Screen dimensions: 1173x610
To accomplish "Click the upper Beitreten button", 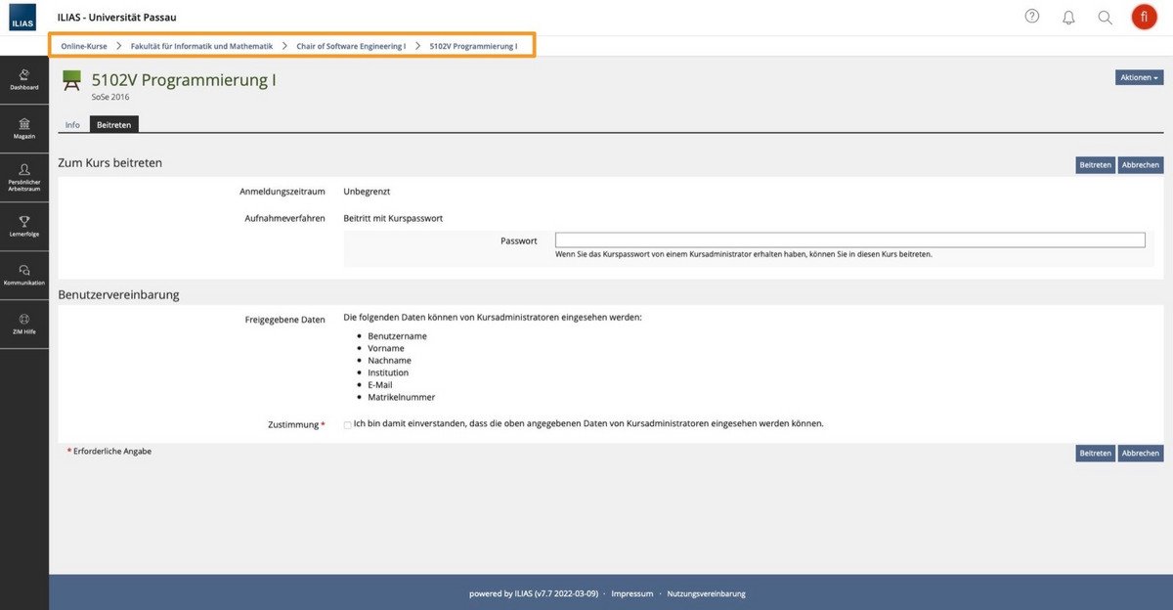I will [x=1095, y=165].
